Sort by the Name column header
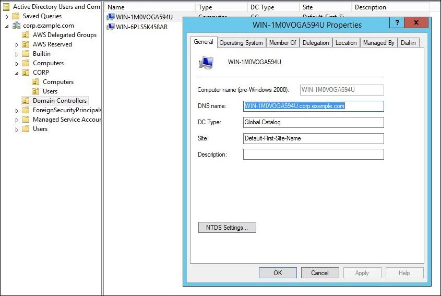This screenshot has width=441, height=296. tap(150, 7)
